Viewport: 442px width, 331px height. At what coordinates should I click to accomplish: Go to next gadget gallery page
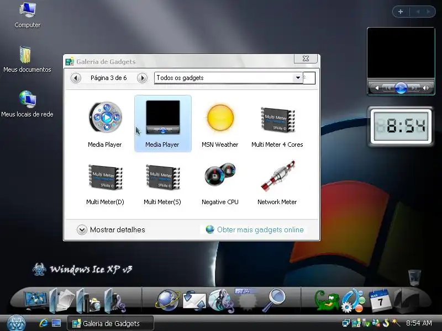(142, 78)
